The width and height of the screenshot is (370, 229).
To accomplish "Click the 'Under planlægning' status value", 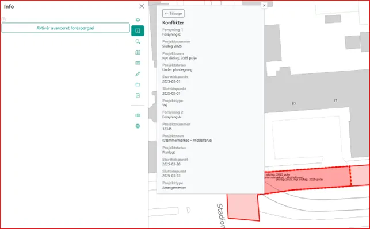I will (177, 70).
